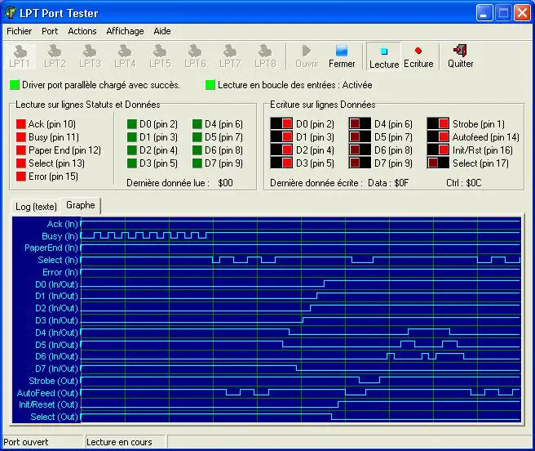Click the Lecture en boucle green status light

(210, 85)
